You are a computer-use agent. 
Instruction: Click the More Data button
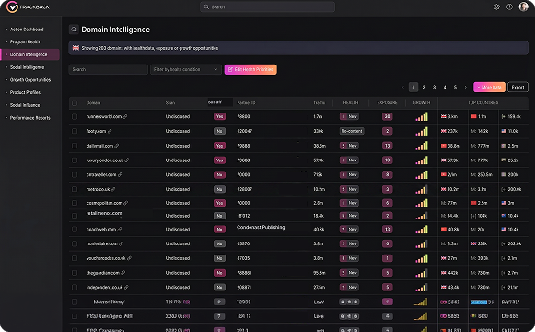tap(489, 87)
